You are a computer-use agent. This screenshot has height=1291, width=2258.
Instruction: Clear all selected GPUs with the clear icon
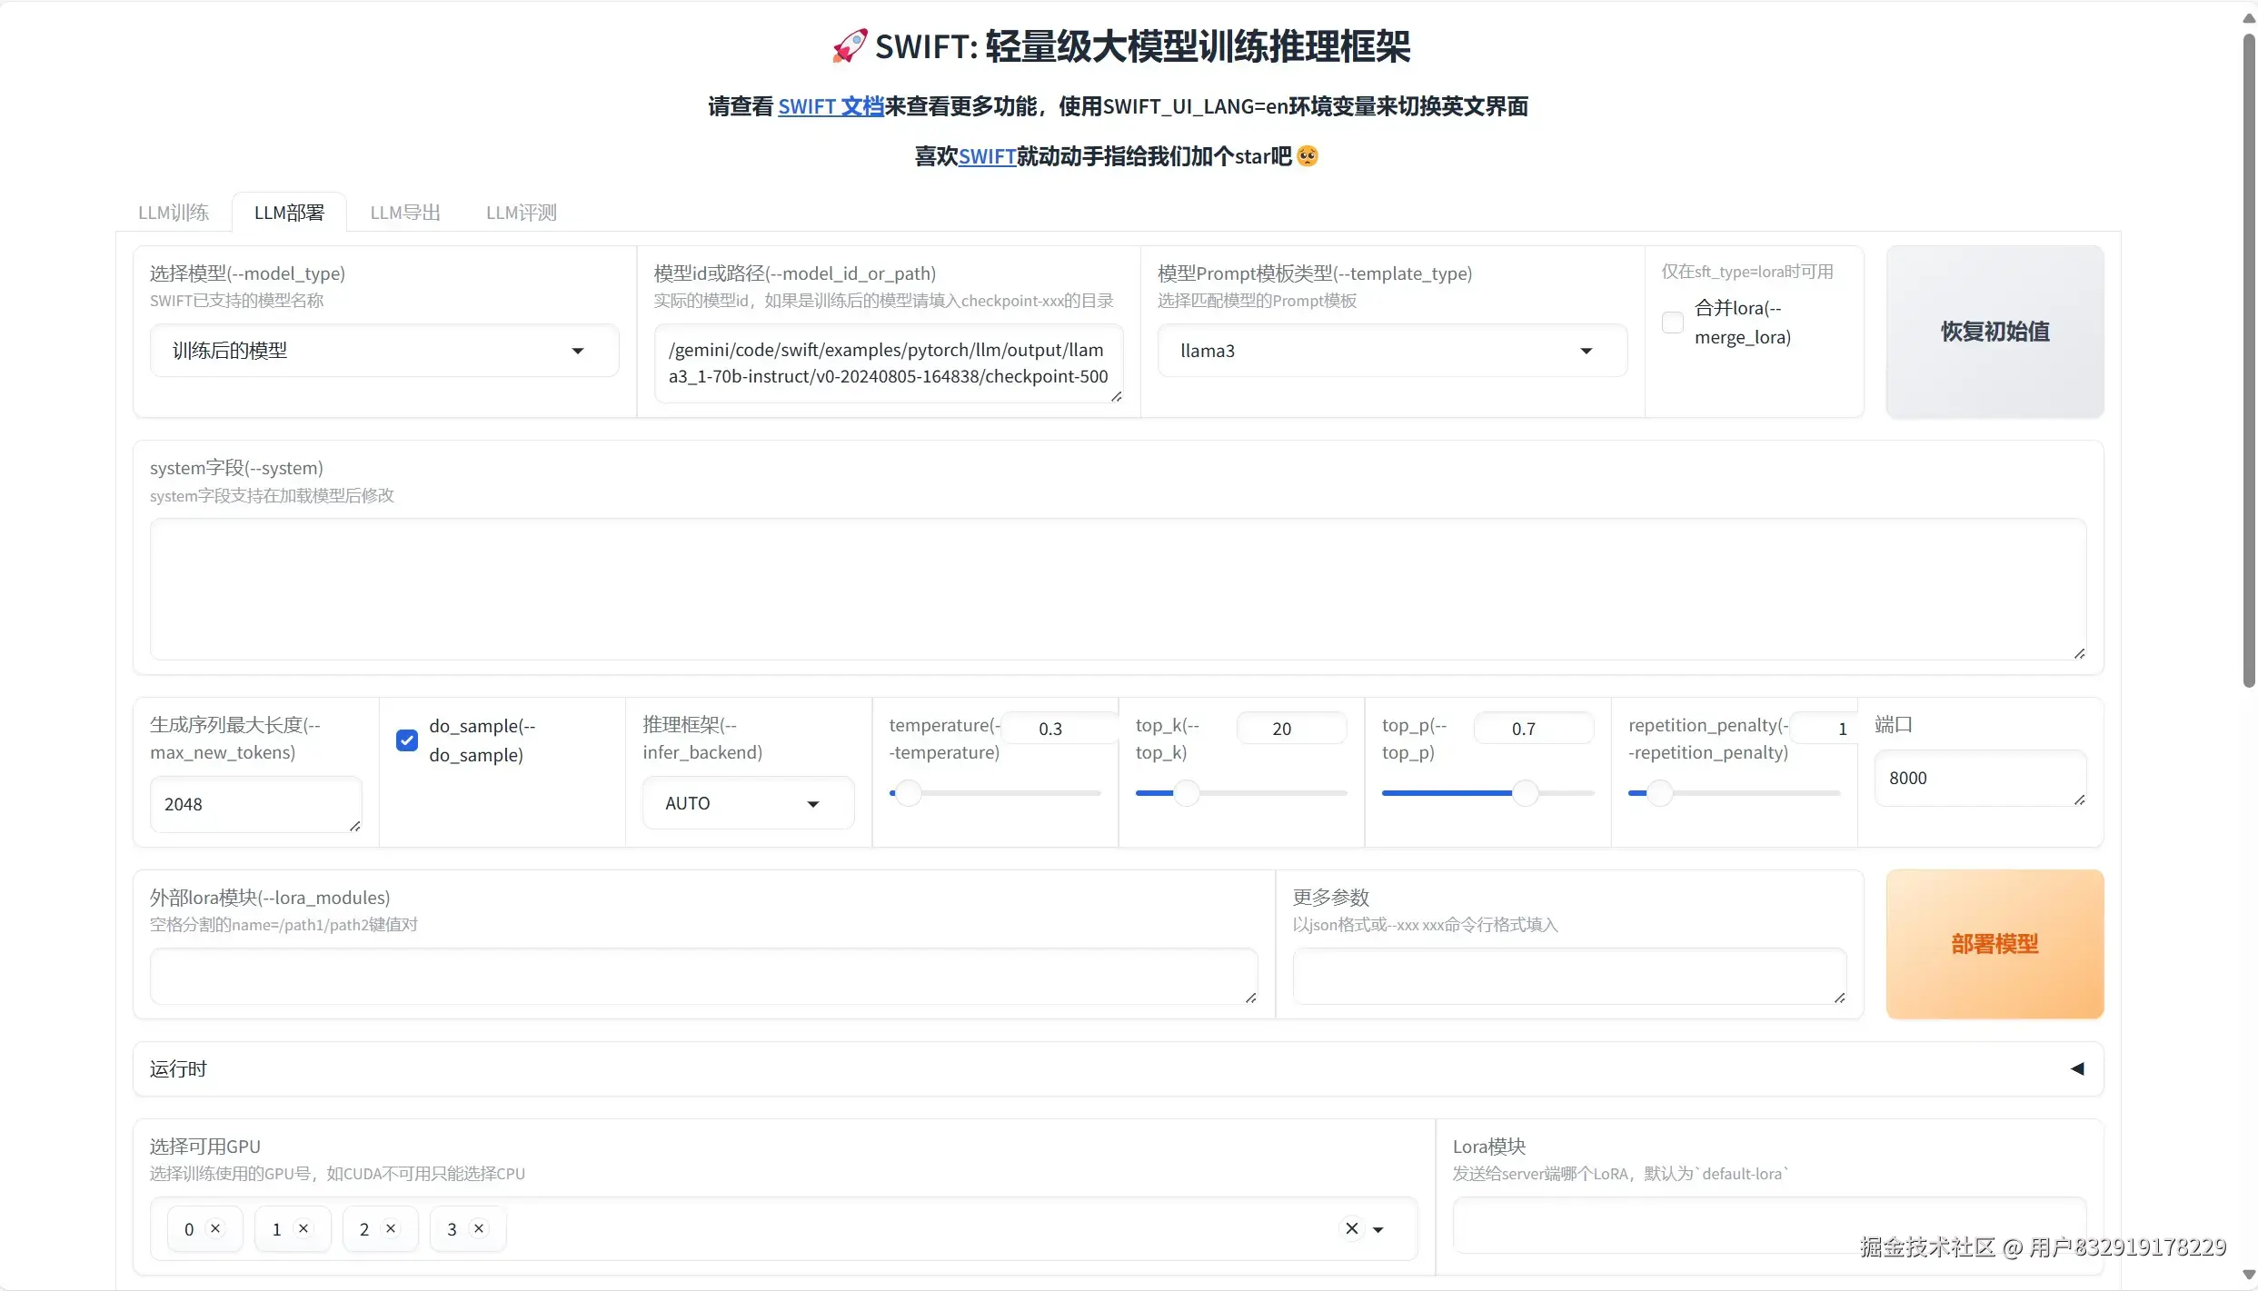click(1351, 1228)
